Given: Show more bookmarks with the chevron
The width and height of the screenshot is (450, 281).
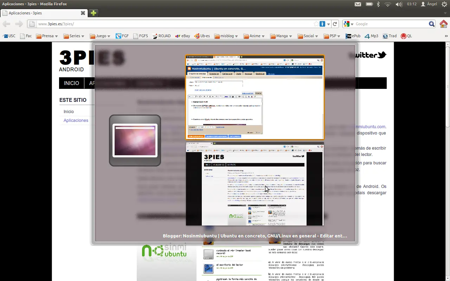Looking at the screenshot, I should coord(446,36).
